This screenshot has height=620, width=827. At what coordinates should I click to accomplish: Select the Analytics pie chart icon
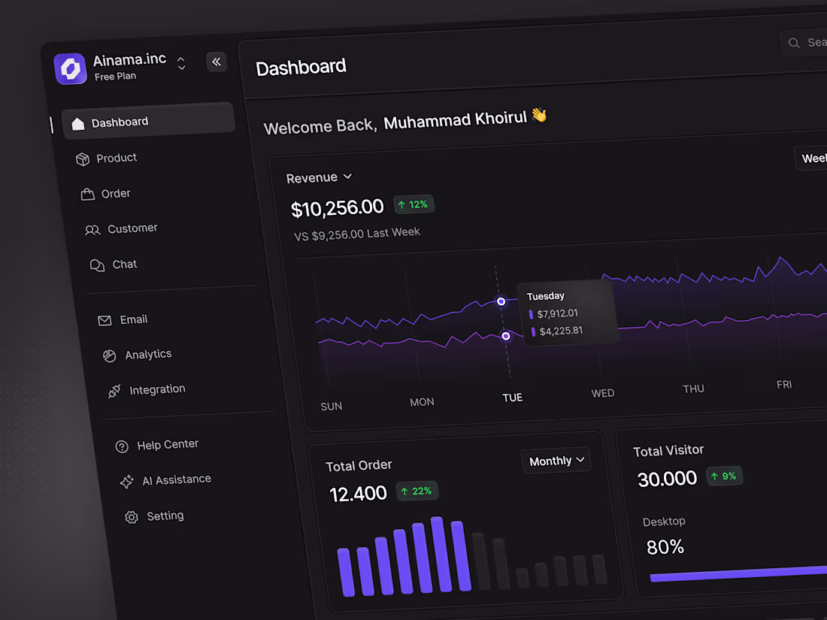pyautogui.click(x=109, y=355)
